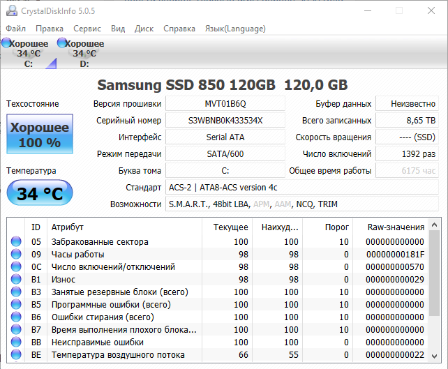448x369 pixels.
Task: Open the Сервис menu
Action: tap(87, 29)
